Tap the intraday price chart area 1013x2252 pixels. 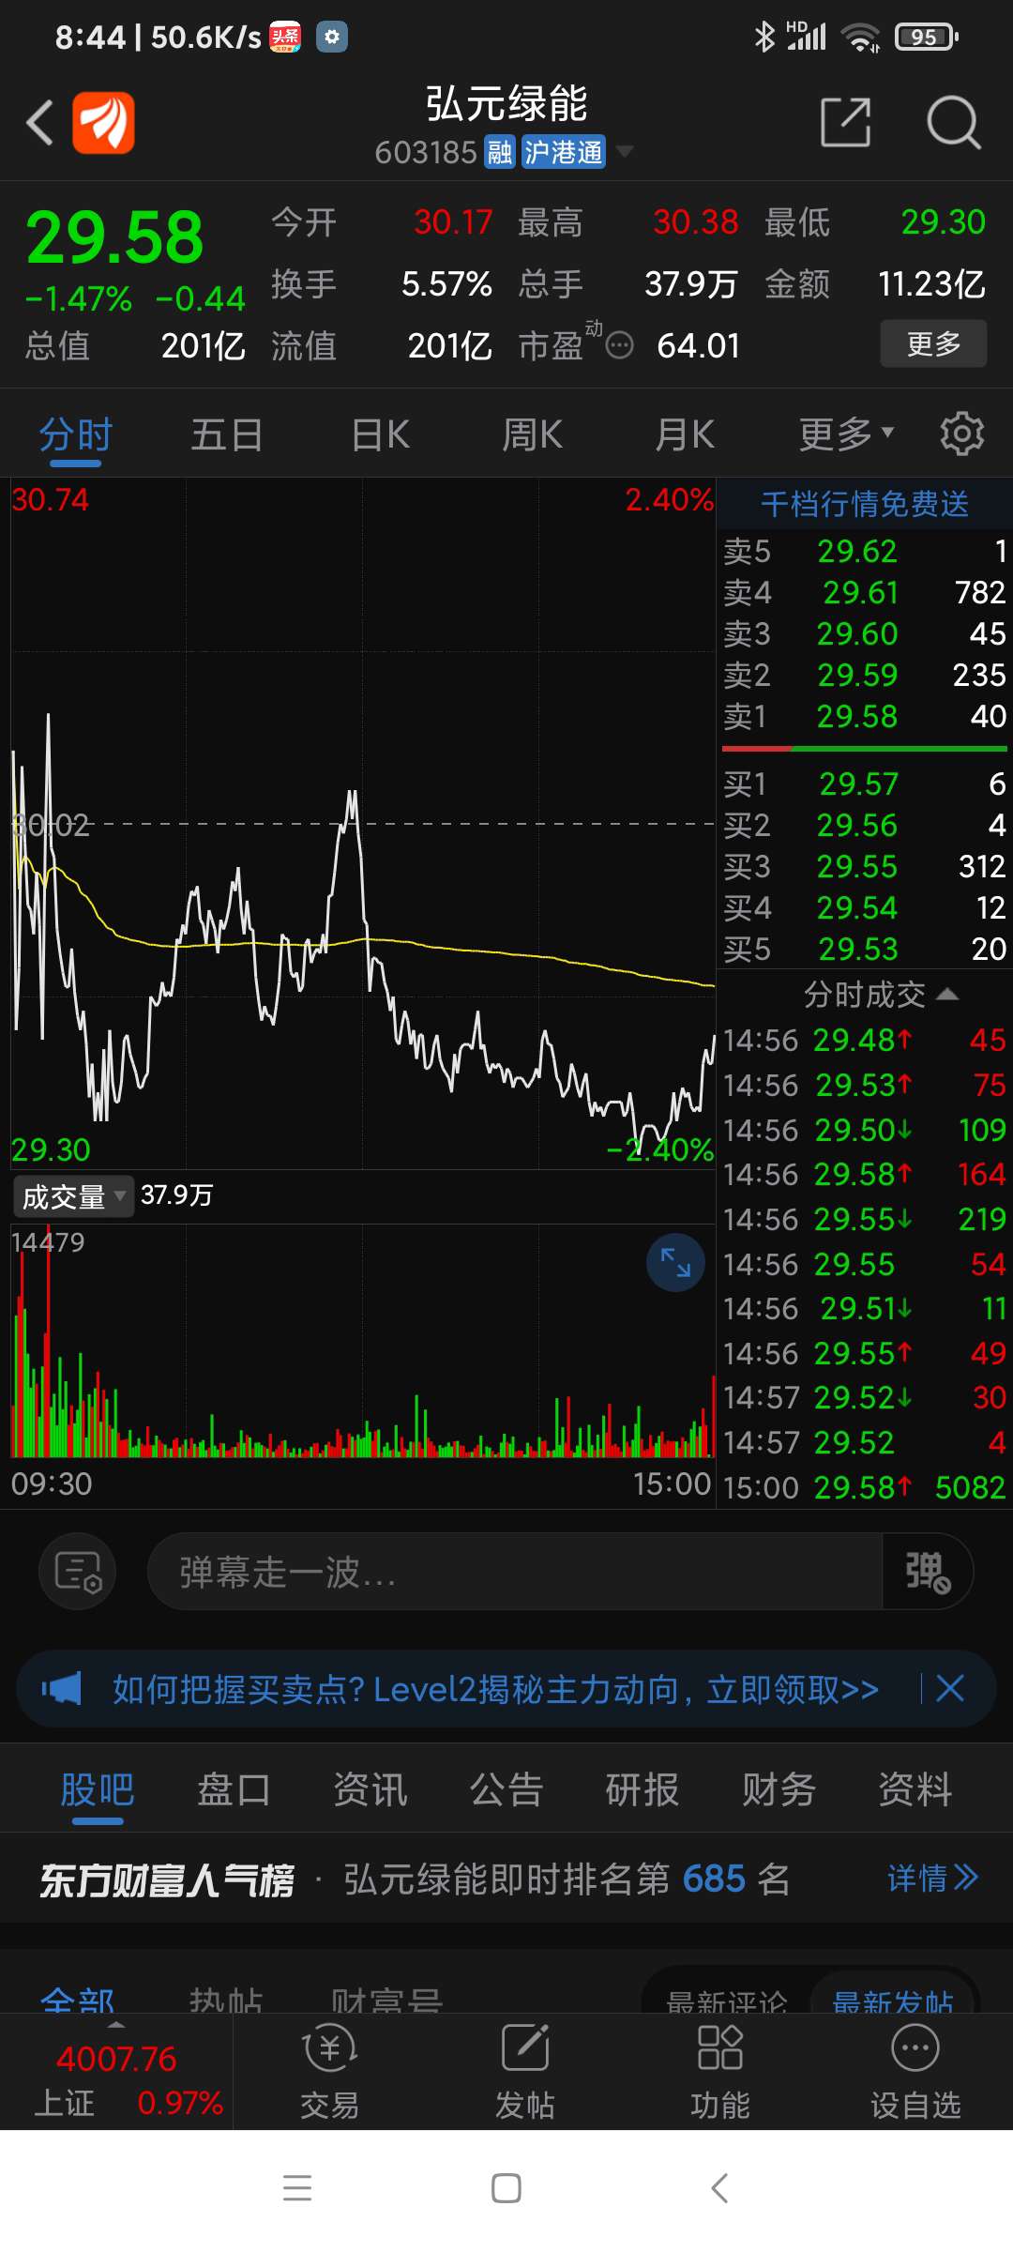pos(363,824)
